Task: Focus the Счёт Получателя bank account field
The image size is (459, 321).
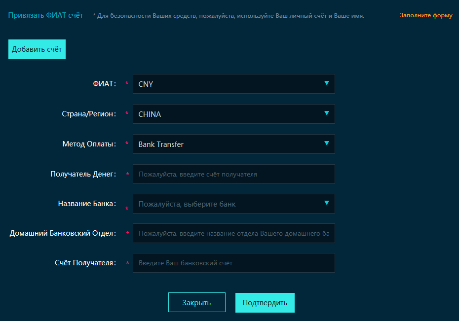Action: tap(233, 263)
